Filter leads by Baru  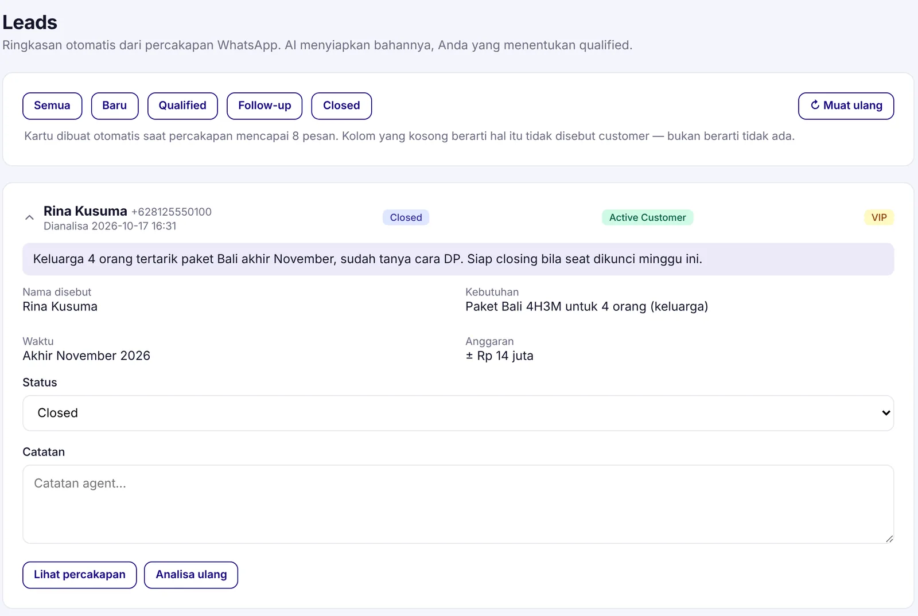(115, 106)
